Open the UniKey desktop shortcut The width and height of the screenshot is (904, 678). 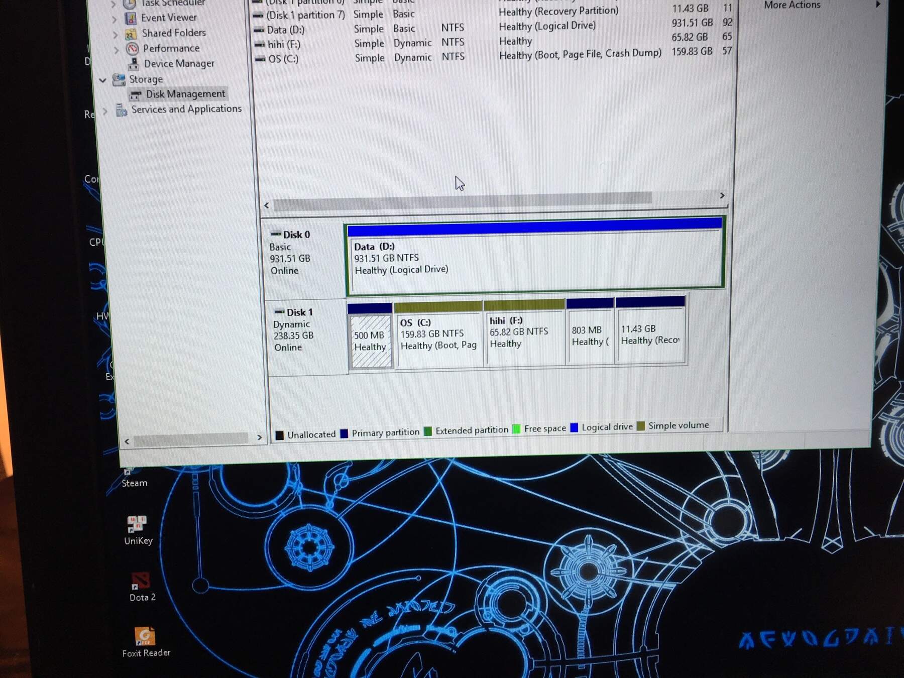(x=138, y=530)
